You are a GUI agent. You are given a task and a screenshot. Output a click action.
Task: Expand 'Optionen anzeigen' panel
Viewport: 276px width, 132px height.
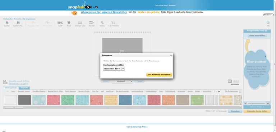[257, 107]
